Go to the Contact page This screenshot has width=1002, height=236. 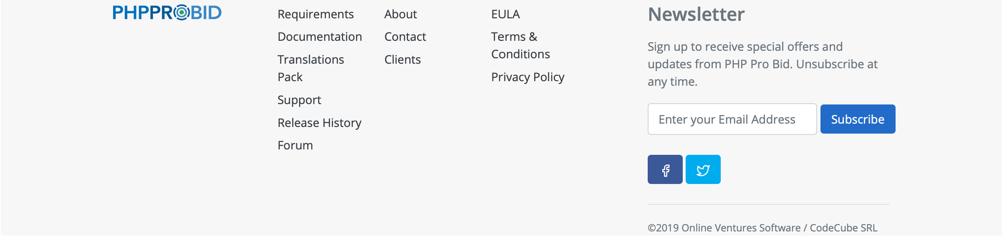coord(405,37)
